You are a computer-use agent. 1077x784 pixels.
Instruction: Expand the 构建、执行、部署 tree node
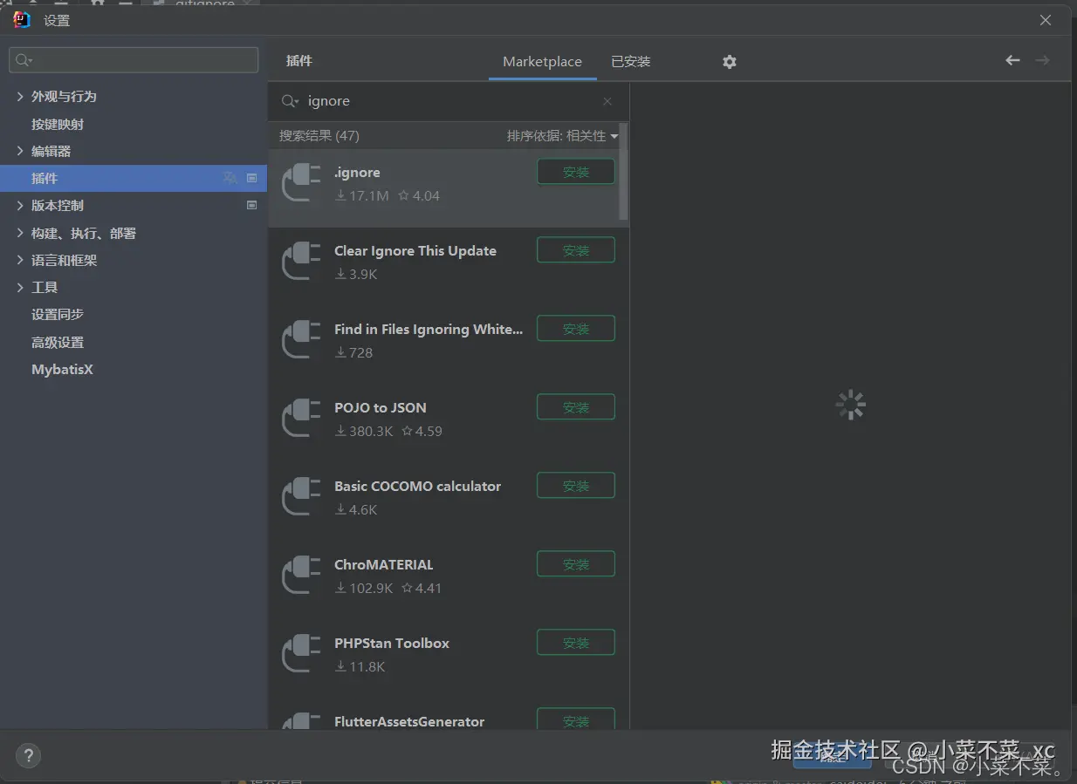coord(20,233)
